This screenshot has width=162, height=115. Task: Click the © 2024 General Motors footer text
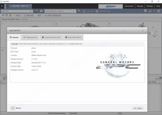click(x=56, y=113)
